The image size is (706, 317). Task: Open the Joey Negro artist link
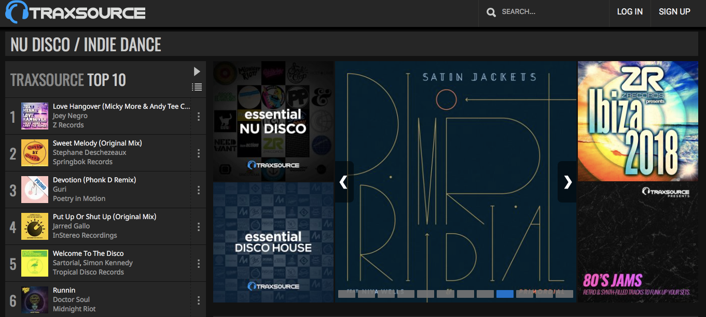coord(70,116)
